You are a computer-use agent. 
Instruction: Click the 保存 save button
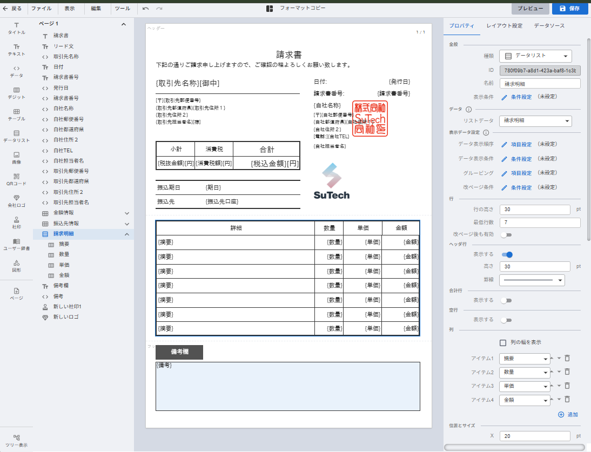(x=569, y=9)
